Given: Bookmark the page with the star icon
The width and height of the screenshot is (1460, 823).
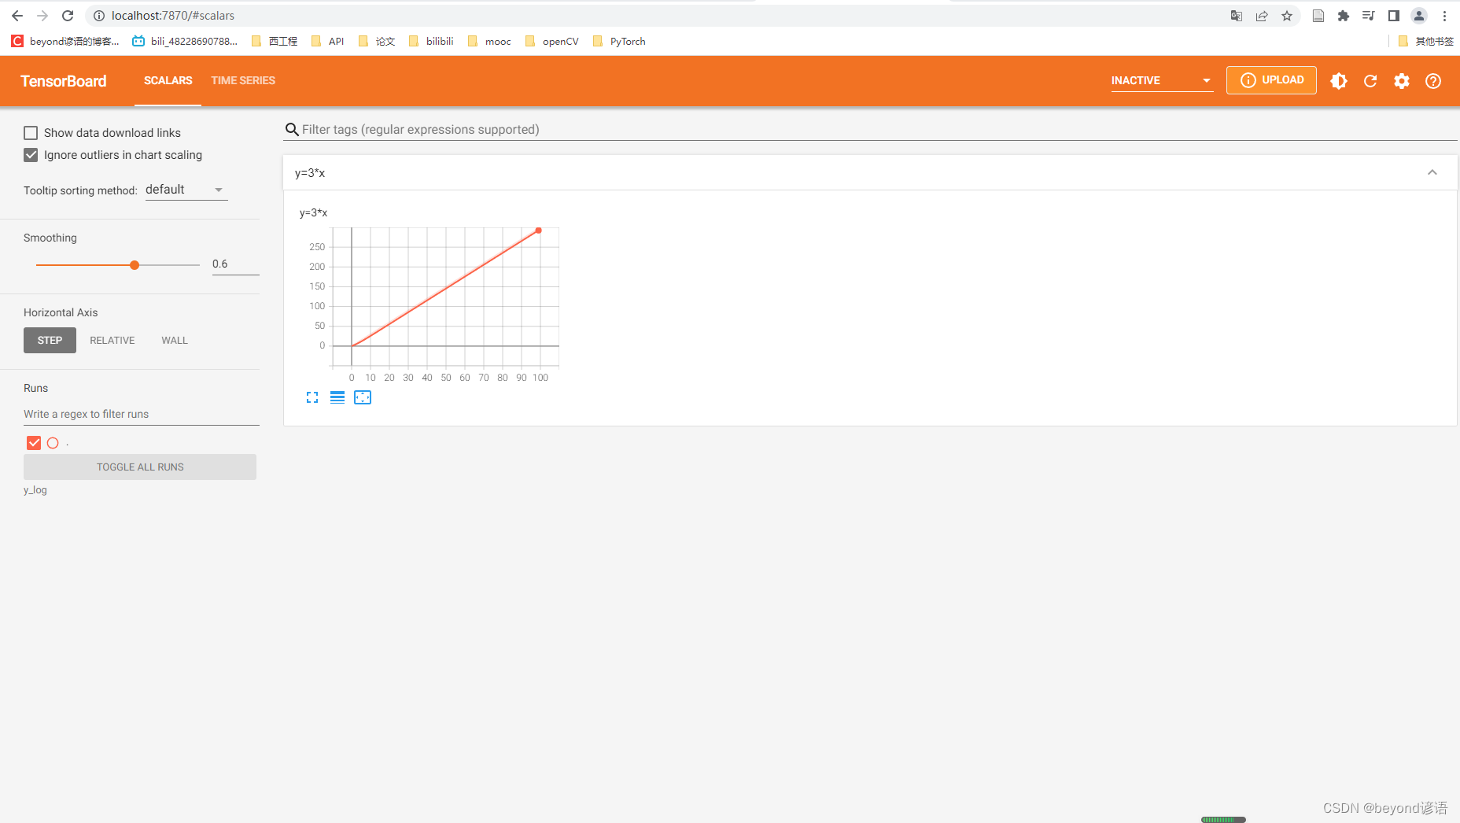Looking at the screenshot, I should (x=1287, y=16).
